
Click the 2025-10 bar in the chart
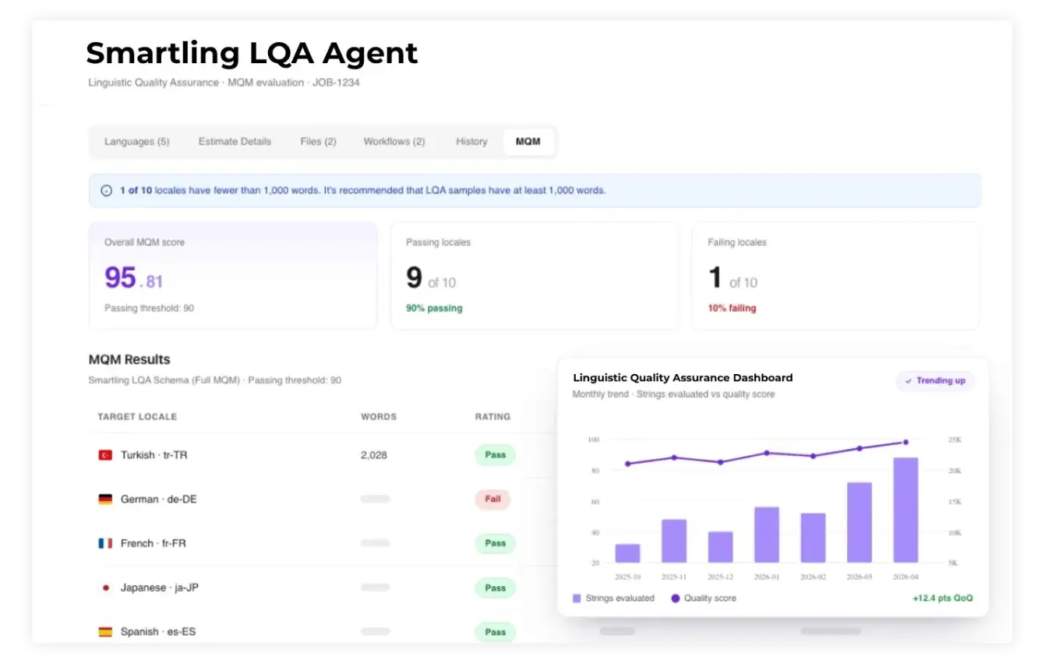(627, 553)
